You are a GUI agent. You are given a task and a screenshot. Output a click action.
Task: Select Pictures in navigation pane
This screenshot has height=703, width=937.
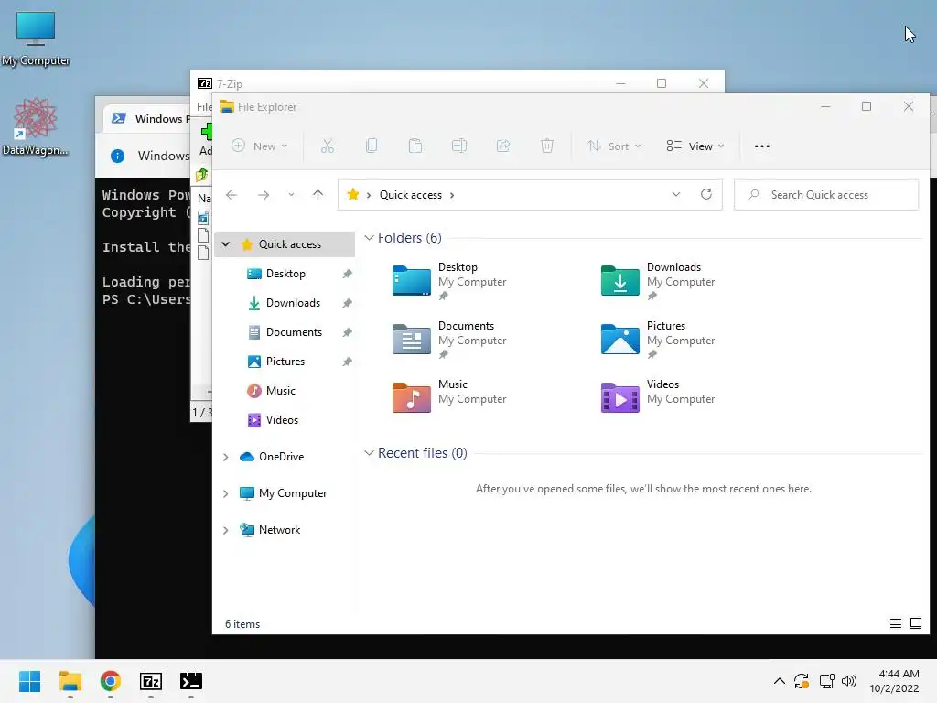click(285, 361)
